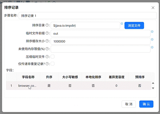Click the 本地化排序 column header

point(93,77)
